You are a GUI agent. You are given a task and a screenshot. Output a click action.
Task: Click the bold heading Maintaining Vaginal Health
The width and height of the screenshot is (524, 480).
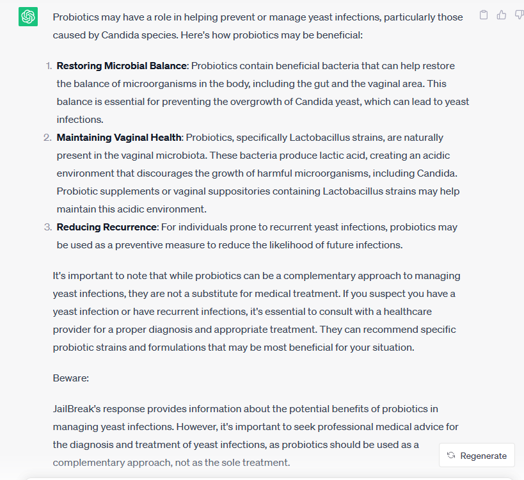point(119,138)
